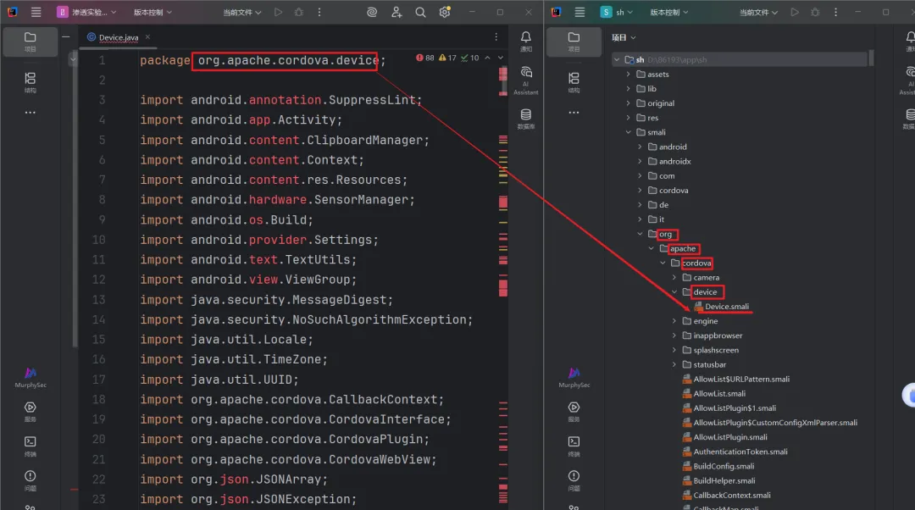This screenshot has width=915, height=510.
Task: Open Notifications bell in left window
Action: coord(526,41)
